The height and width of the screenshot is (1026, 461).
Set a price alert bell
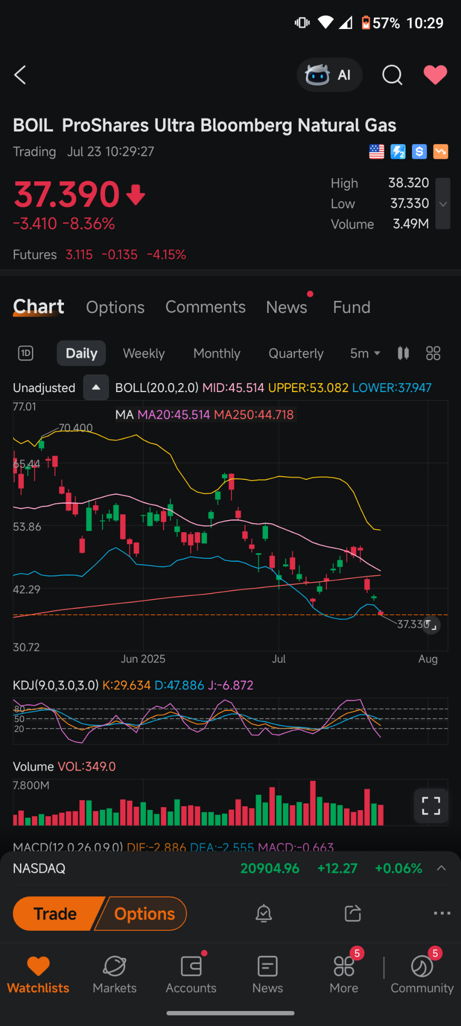263,913
